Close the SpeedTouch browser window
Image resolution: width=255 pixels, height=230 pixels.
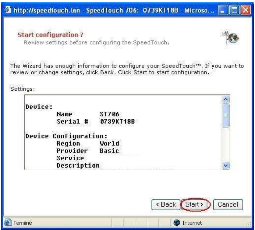coord(246,10)
